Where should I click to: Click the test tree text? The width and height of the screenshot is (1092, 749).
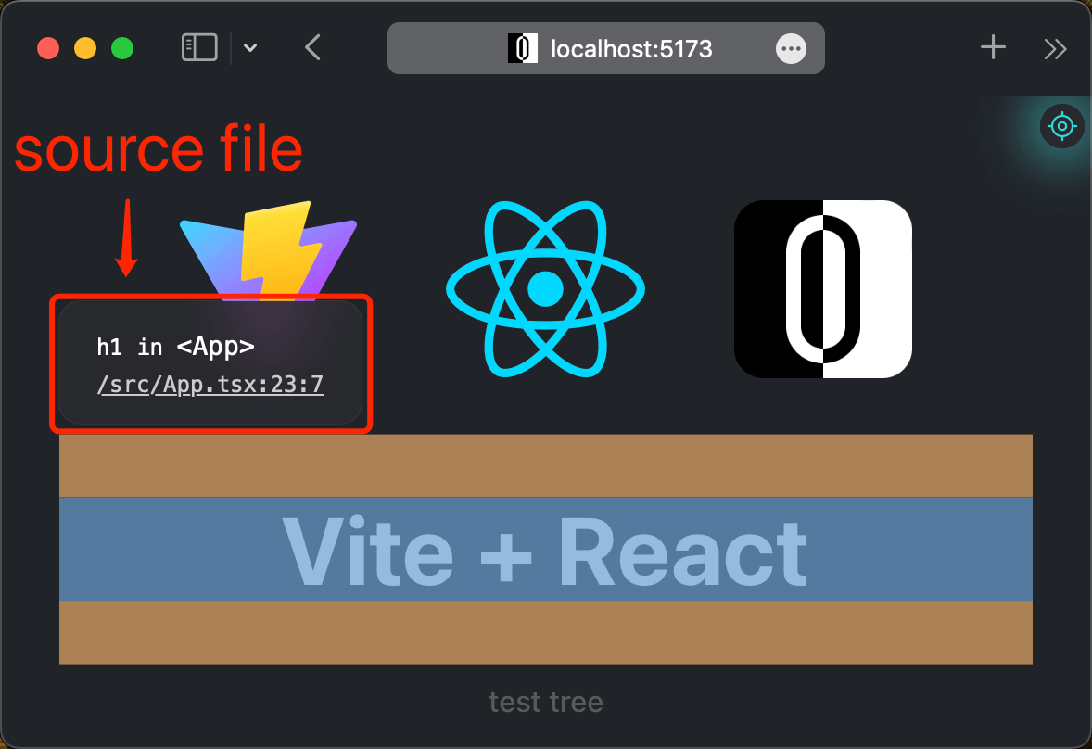click(546, 702)
